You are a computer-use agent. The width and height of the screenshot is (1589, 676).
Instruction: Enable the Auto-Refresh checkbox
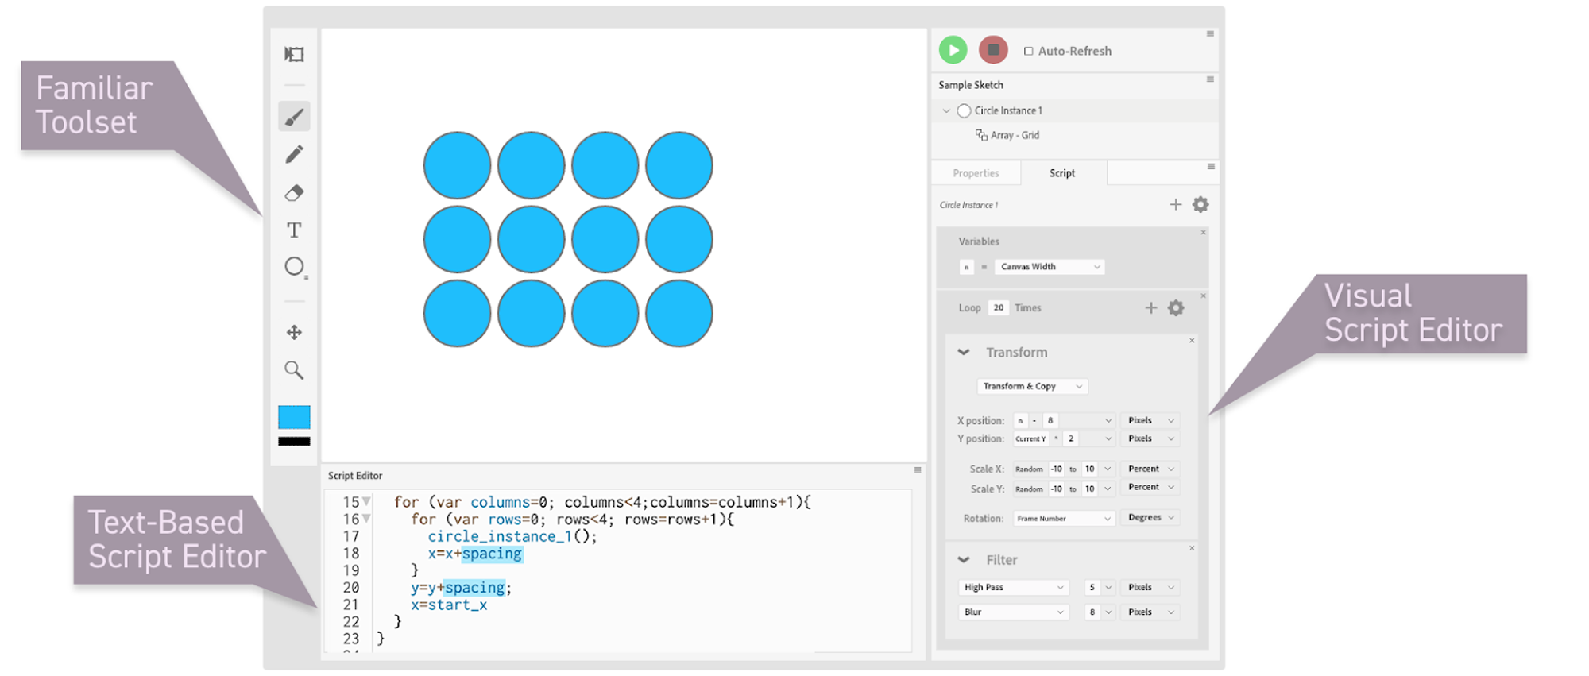(x=1028, y=51)
